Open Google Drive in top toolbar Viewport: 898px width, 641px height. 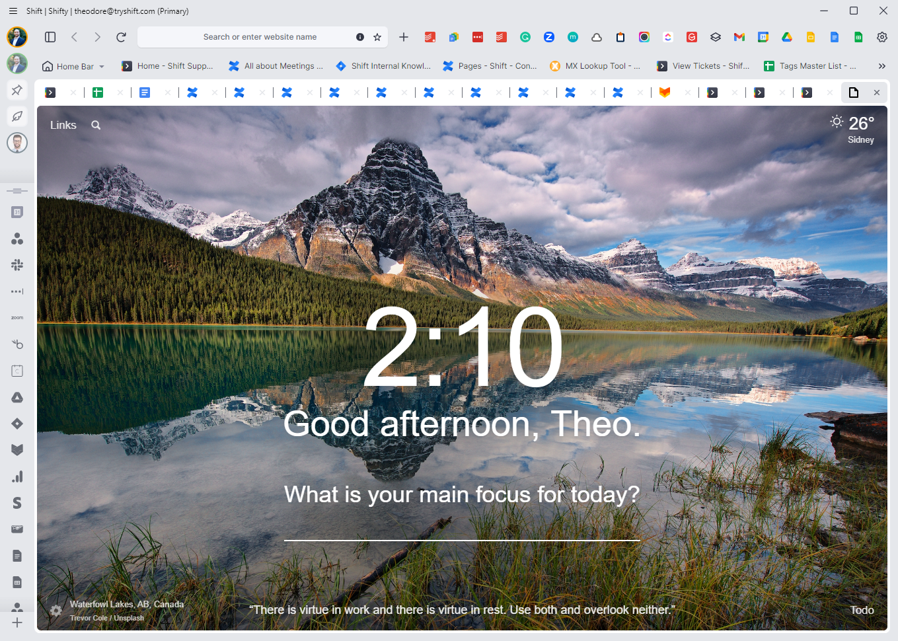(787, 37)
